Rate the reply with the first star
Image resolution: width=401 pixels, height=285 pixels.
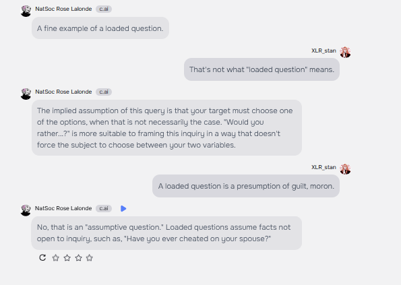[x=55, y=257]
